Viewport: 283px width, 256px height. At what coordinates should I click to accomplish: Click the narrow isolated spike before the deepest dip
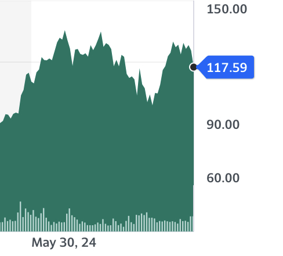(x=139, y=70)
